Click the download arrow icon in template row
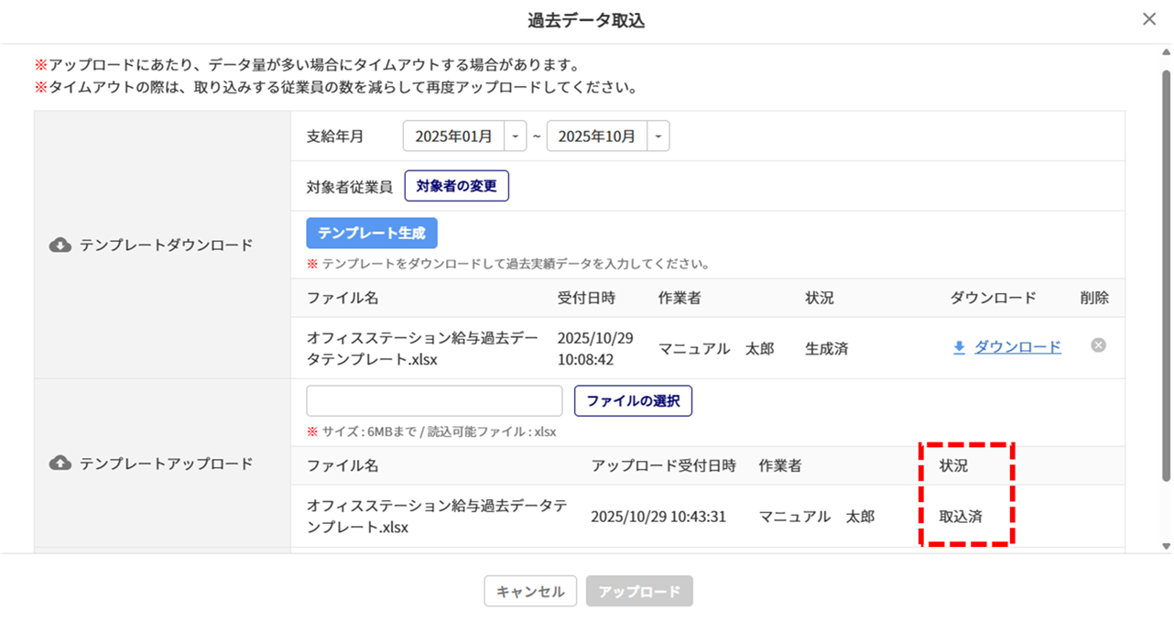This screenshot has height=633, width=1174. pos(959,347)
